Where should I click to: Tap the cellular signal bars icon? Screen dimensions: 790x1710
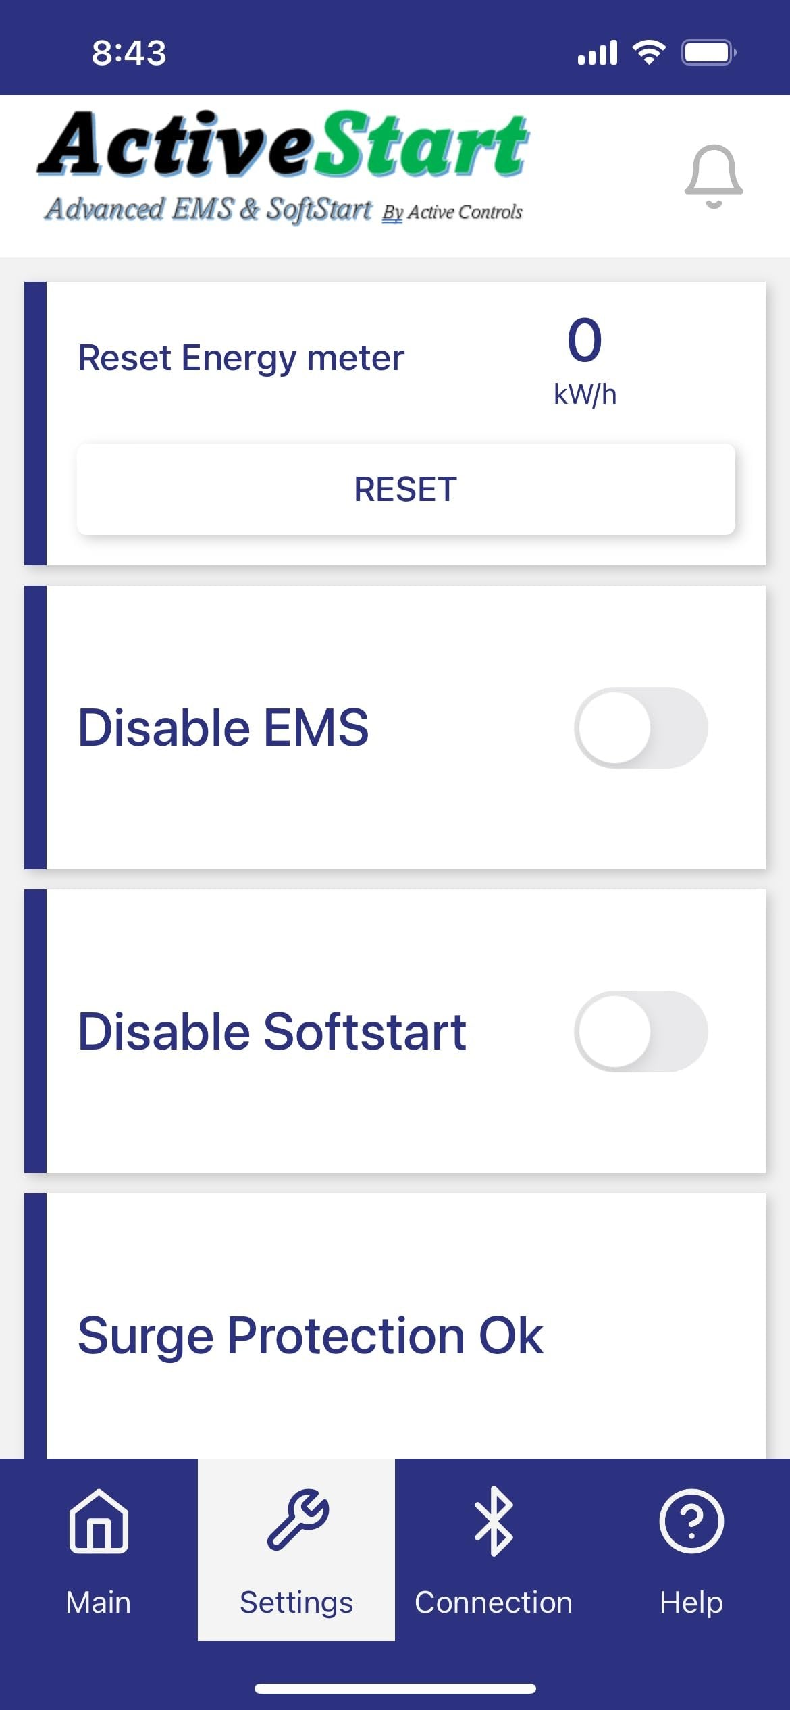coord(598,53)
